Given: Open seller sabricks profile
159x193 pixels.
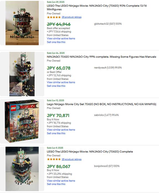Looking at the screenshot, I should tap(106, 115).
